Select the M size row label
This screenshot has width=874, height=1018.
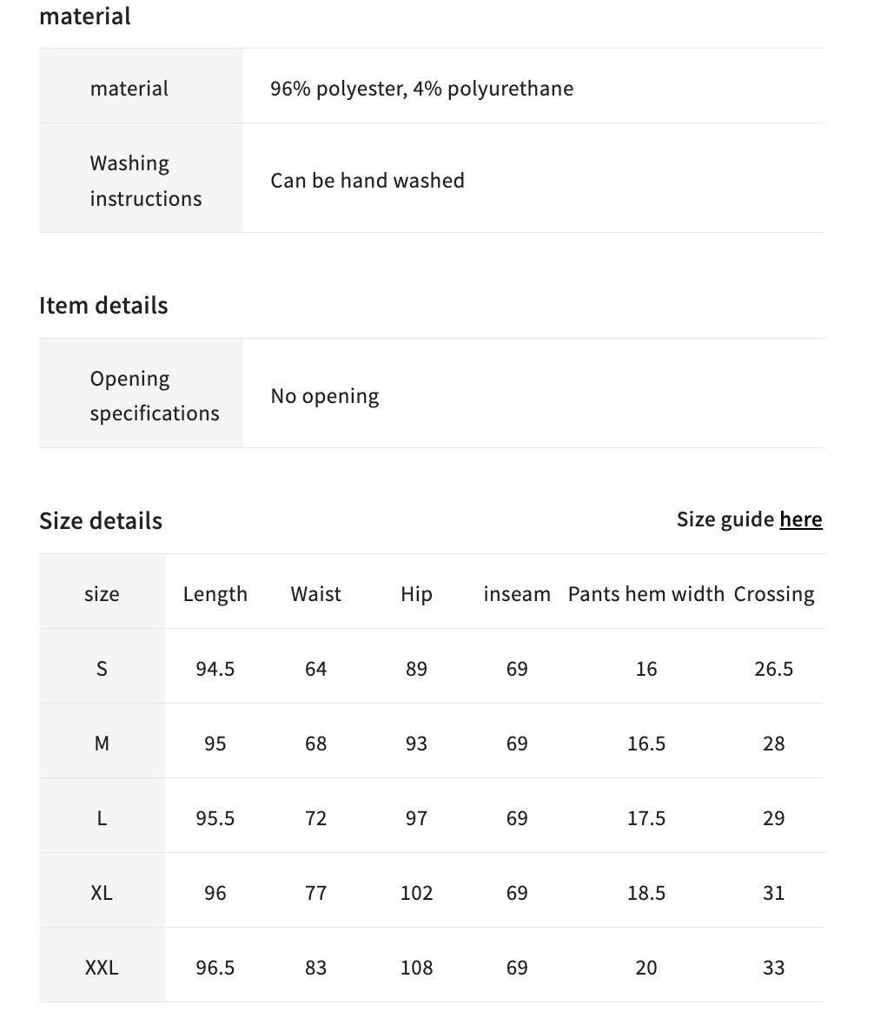click(102, 743)
